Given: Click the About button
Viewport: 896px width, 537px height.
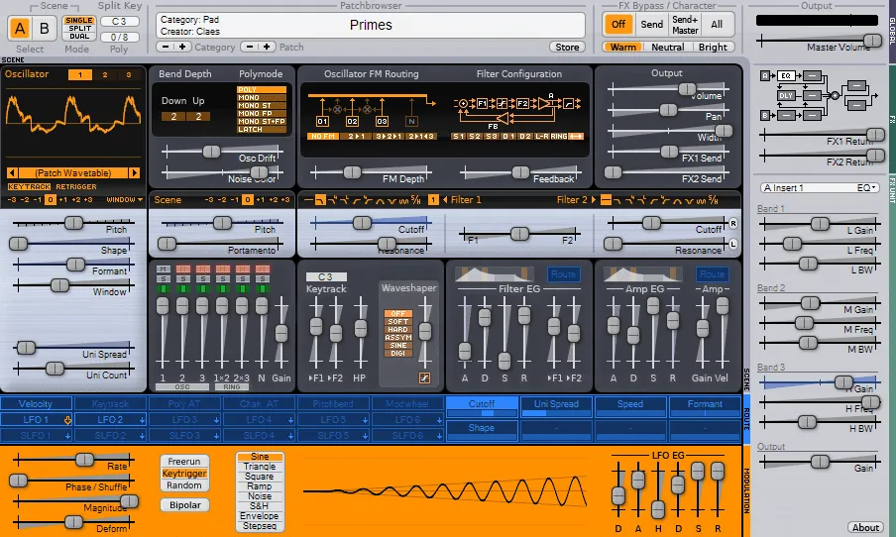Looking at the screenshot, I should pos(865,527).
